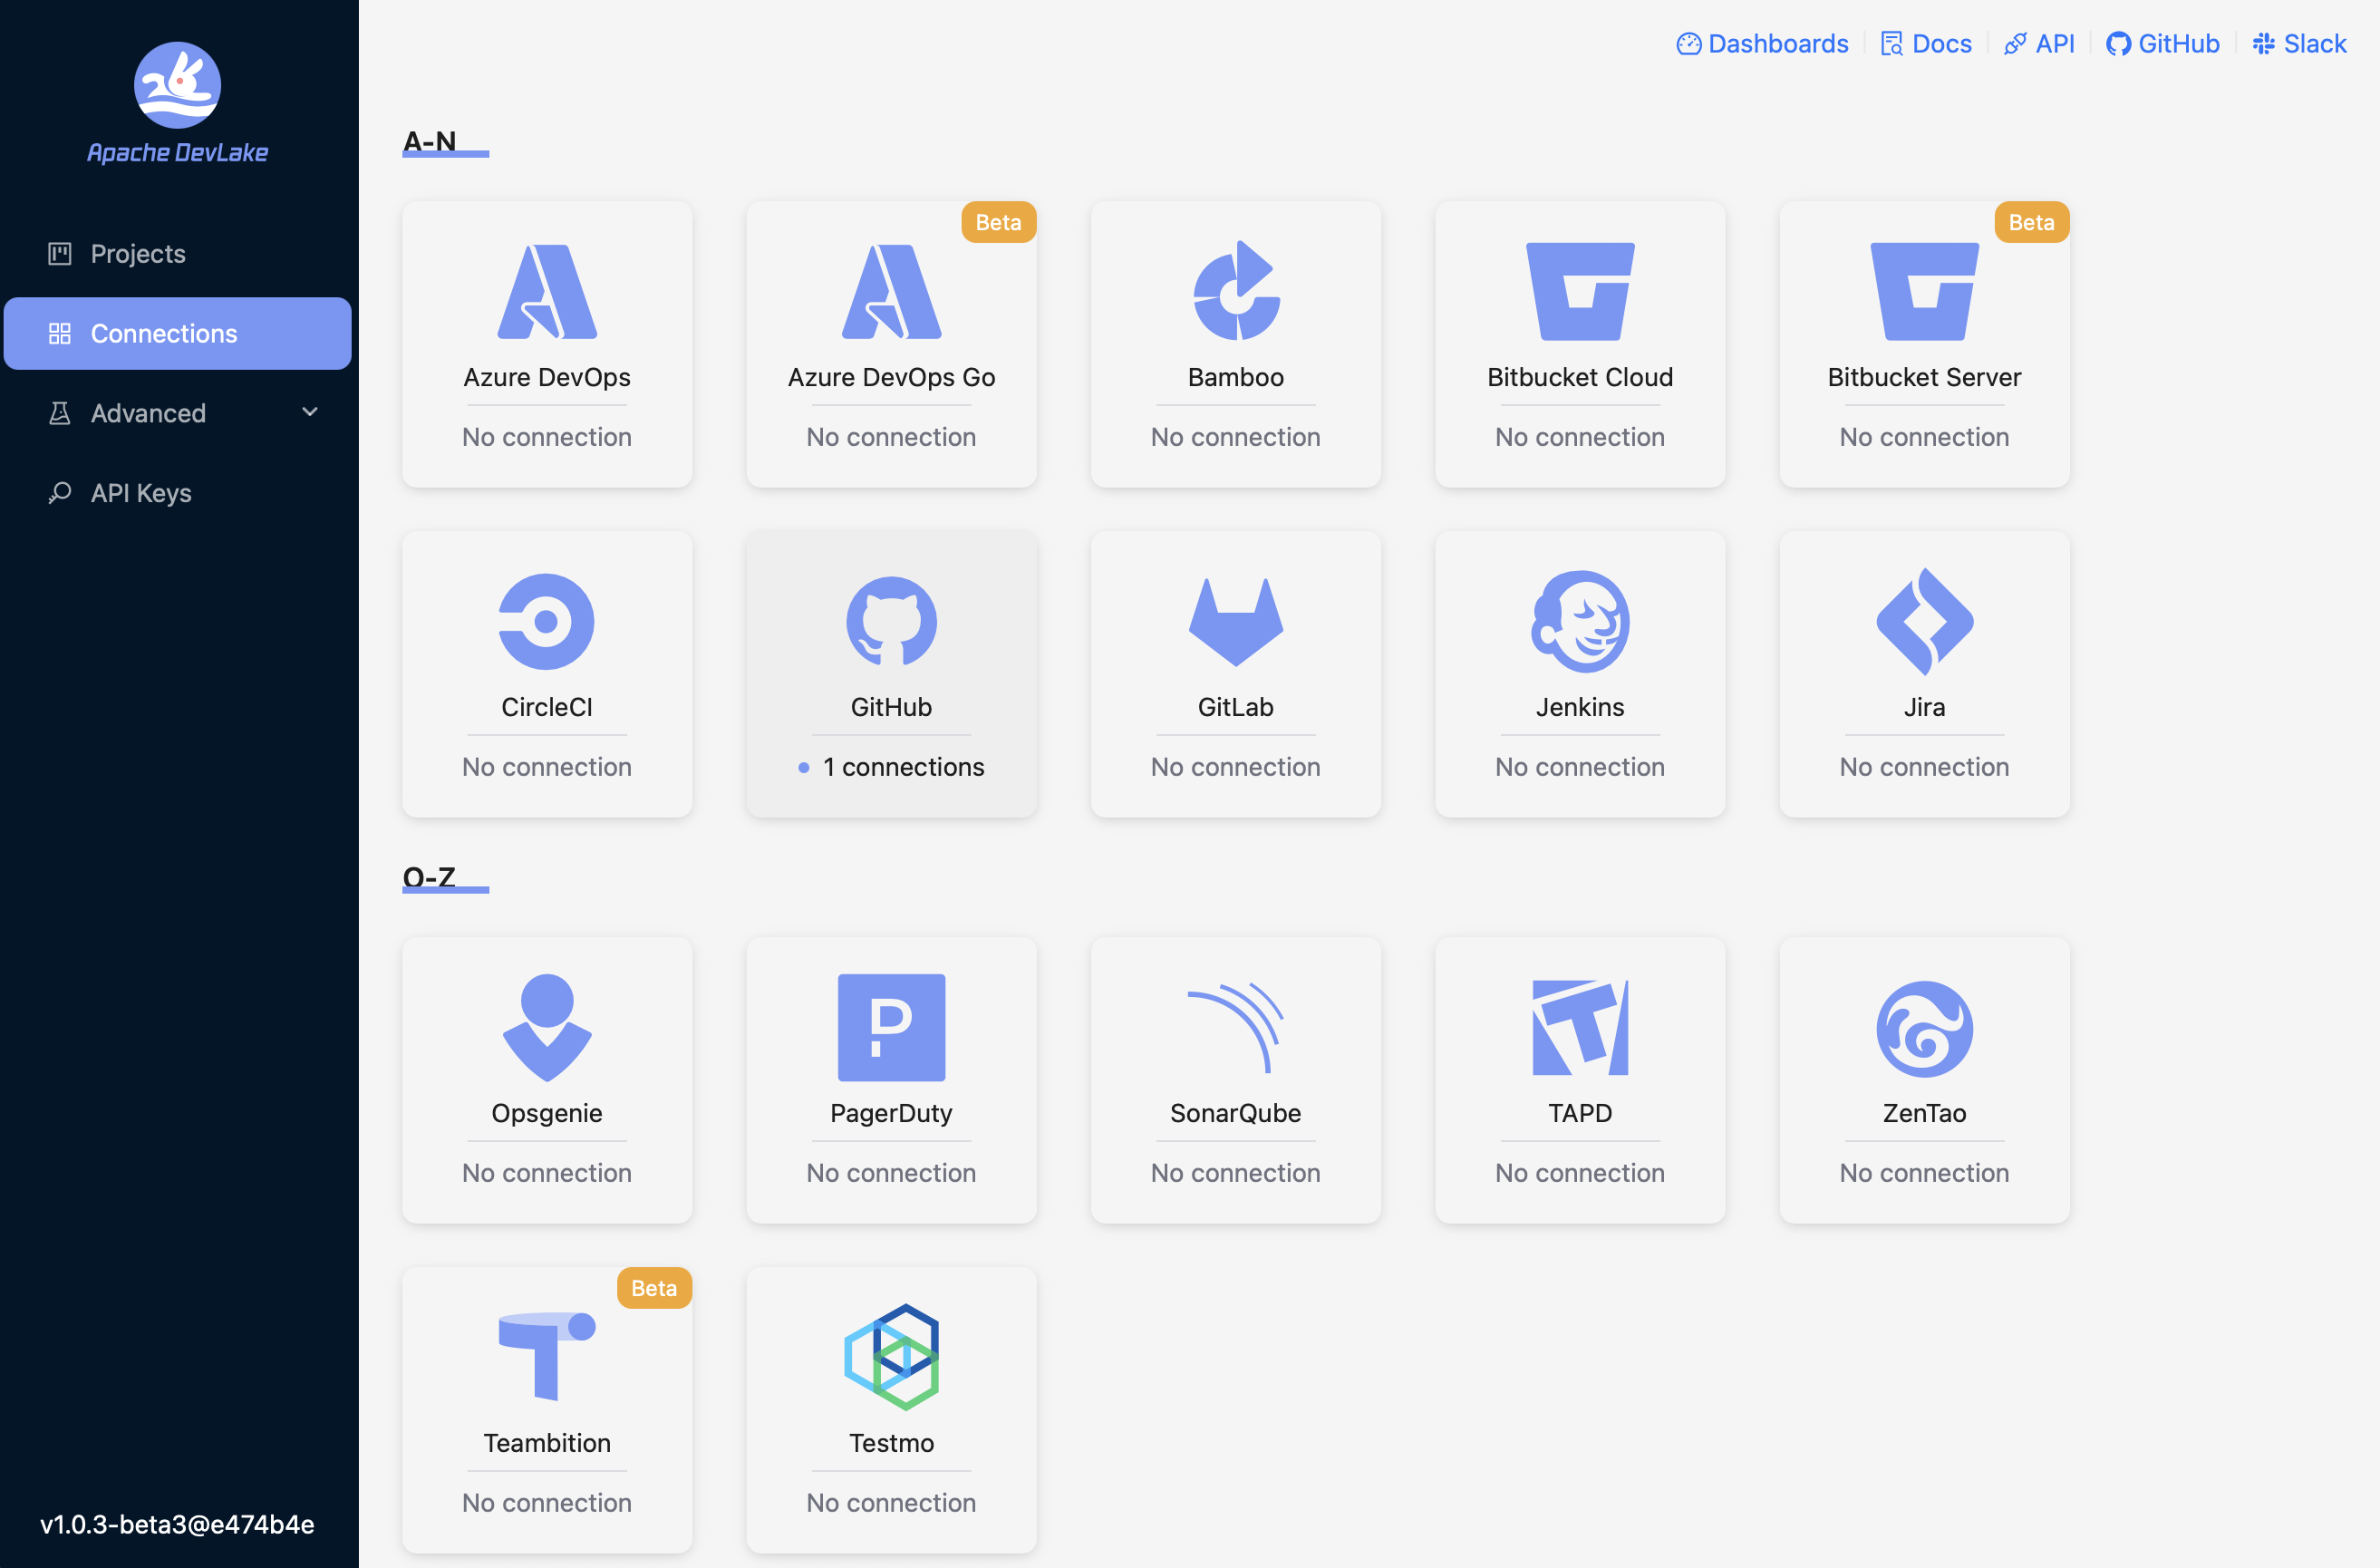
Task: Click the Dashboards gauge icon in header
Action: point(1689,44)
